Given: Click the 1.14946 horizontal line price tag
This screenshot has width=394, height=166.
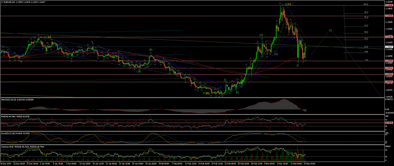Looking at the screenshot, I should point(389,5).
